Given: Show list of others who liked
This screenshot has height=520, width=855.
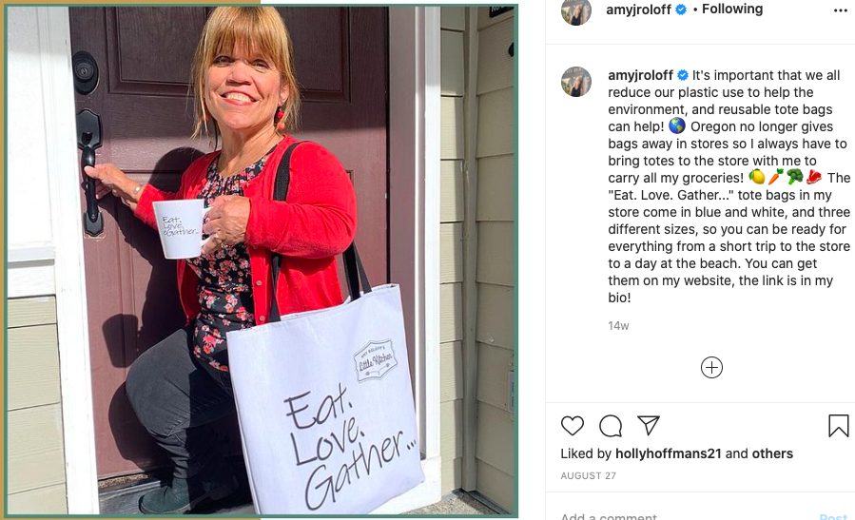Looking at the screenshot, I should coord(772,453).
